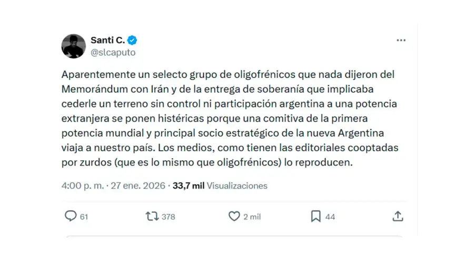Bookmark this tweet with the bookmark icon
Viewport: 474px width, 266px height.
(316, 216)
